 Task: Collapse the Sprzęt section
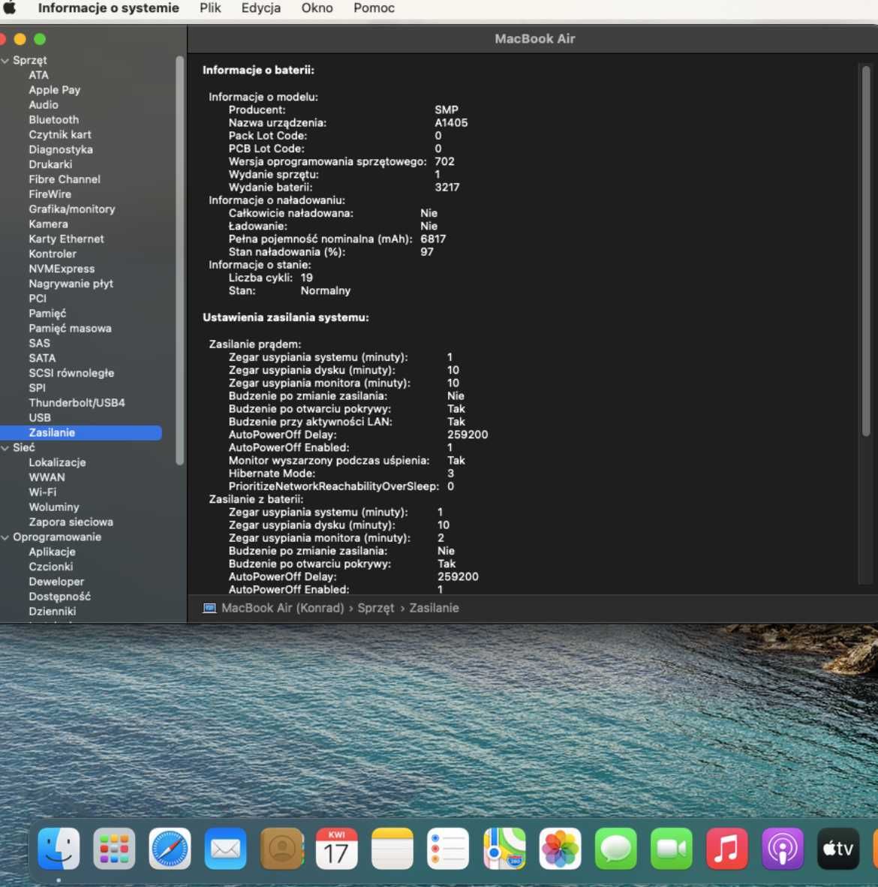(x=5, y=61)
